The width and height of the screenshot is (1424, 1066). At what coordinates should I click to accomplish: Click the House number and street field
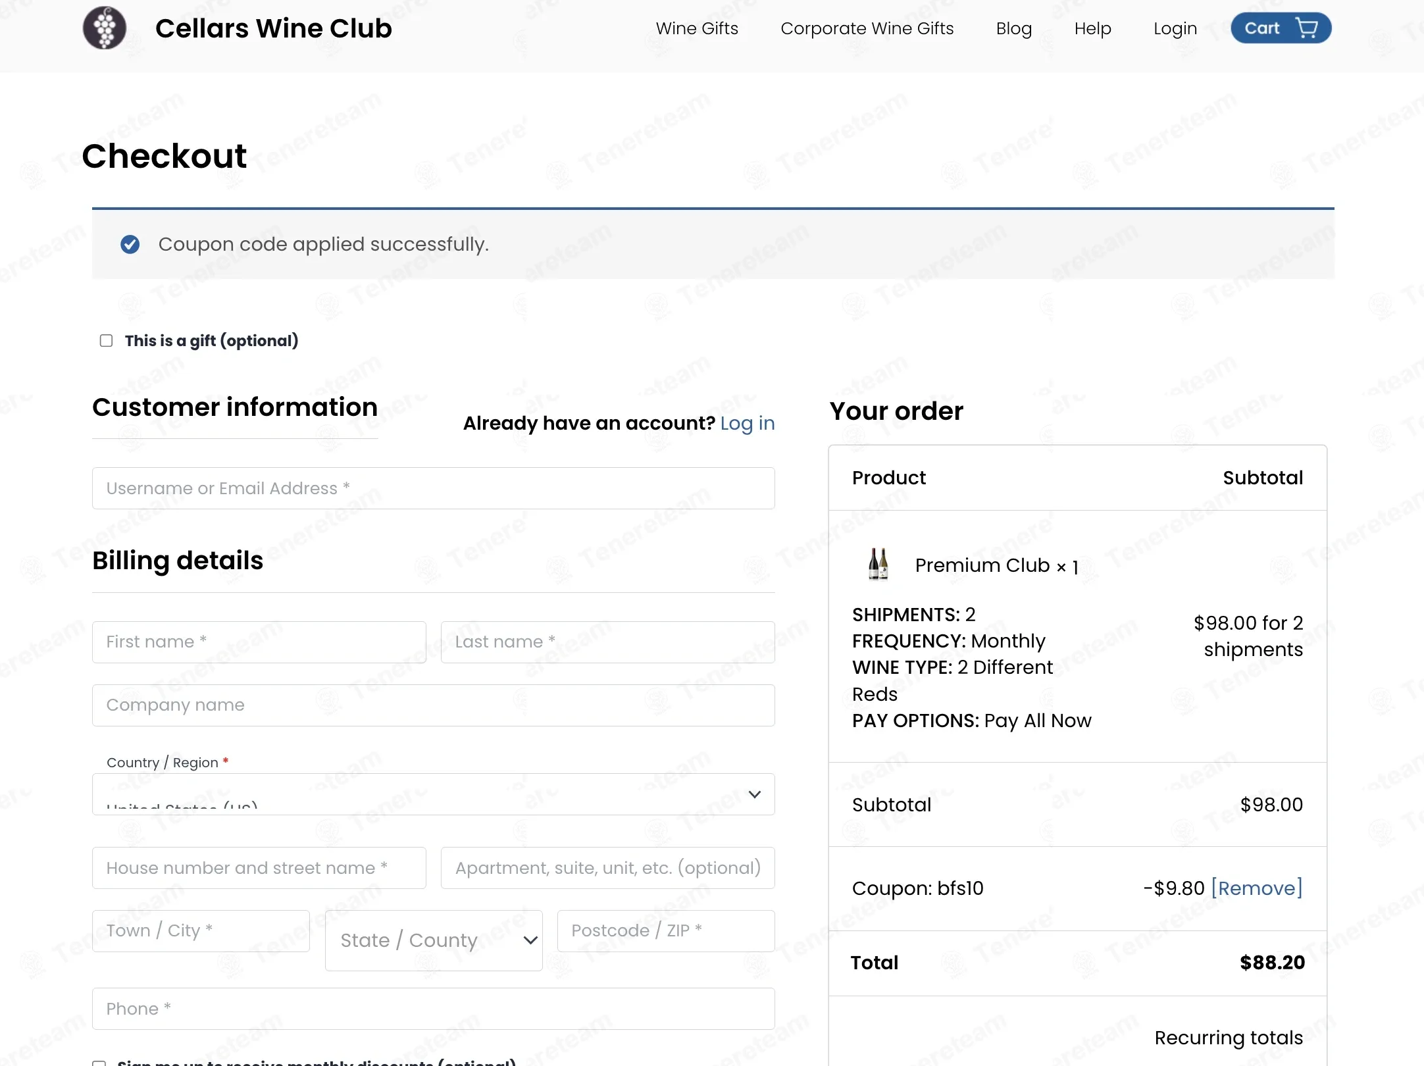tap(259, 868)
